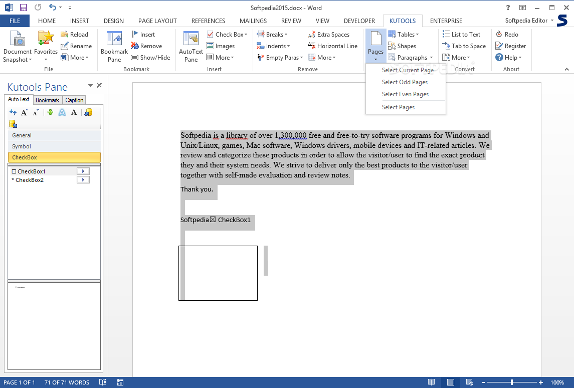Open the Bookmark Pane
Viewport: 574px width, 388px height.
pos(114,47)
